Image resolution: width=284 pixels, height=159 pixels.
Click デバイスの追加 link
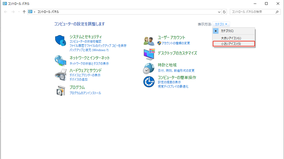pyautogui.click(x=78, y=79)
